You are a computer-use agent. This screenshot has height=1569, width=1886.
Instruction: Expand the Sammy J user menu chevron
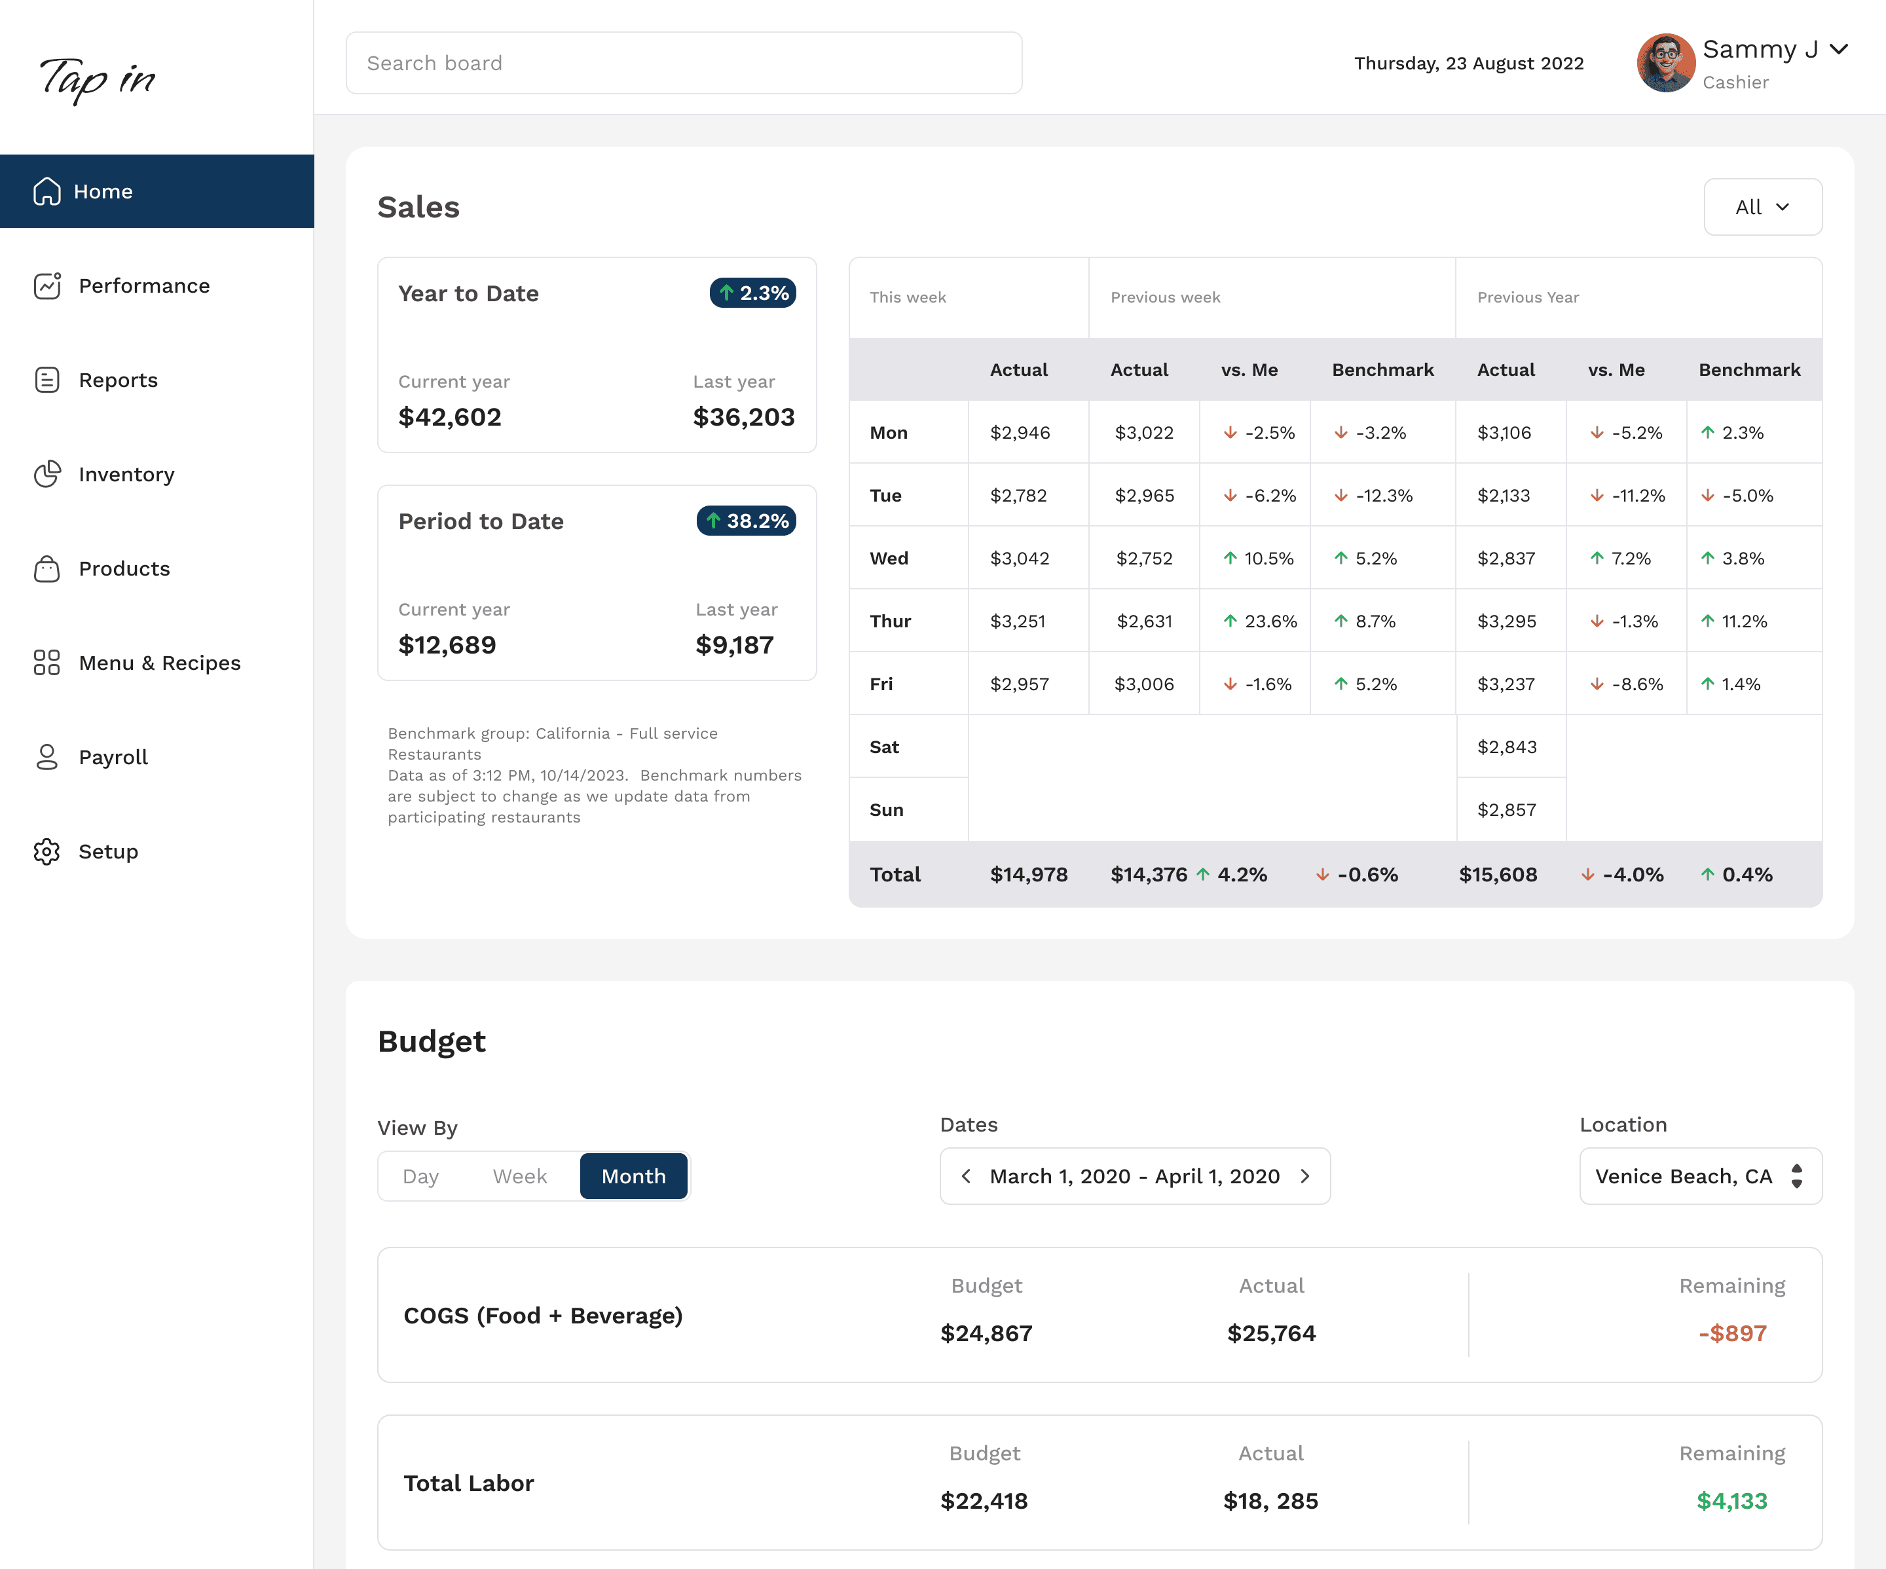(1840, 49)
